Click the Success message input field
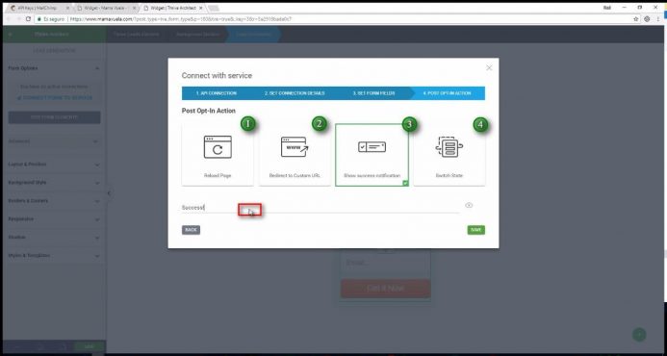This screenshot has height=356, width=667. pyautogui.click(x=321, y=208)
